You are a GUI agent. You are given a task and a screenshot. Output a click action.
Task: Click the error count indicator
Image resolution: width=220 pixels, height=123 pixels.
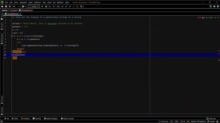(199, 17)
